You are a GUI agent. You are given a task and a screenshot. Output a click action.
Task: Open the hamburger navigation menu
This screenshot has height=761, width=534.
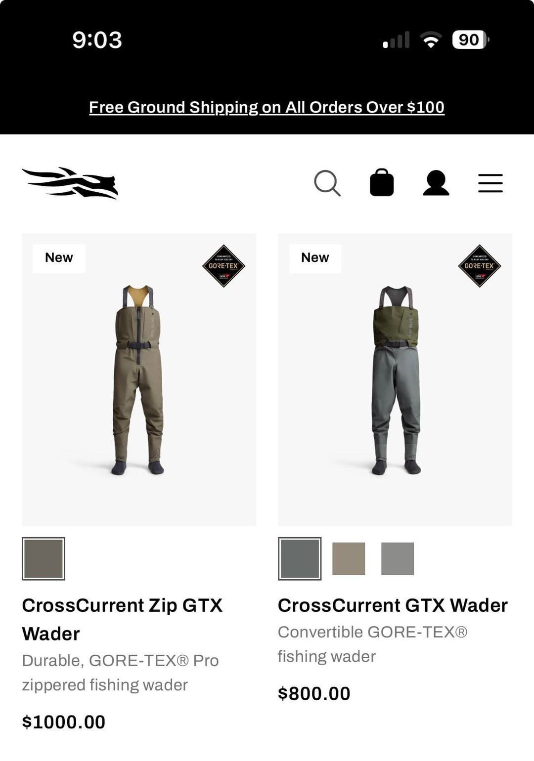pyautogui.click(x=490, y=183)
